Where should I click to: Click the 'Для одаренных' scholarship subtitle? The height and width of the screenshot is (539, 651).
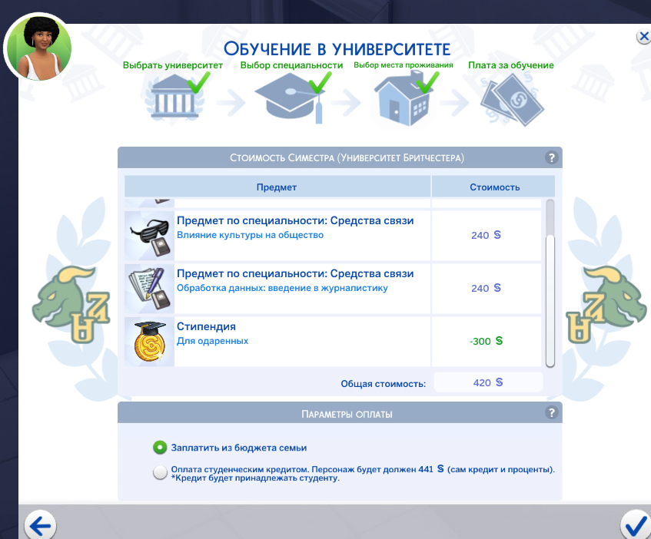coord(213,341)
